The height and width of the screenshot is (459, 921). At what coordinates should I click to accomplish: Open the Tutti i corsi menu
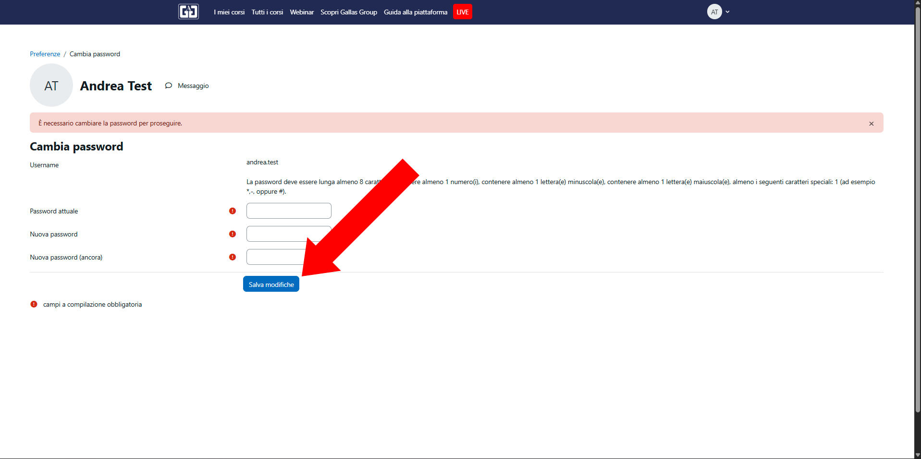[267, 12]
